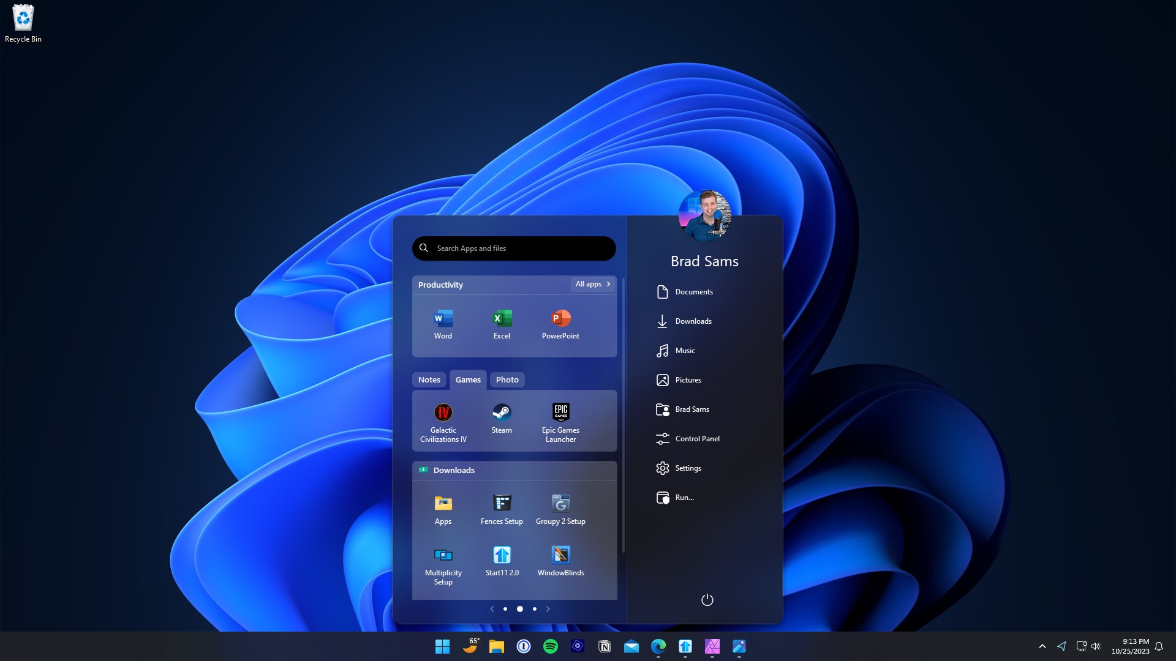This screenshot has width=1176, height=661.
Task: Open the Photos app in taskbar
Action: coord(739,646)
